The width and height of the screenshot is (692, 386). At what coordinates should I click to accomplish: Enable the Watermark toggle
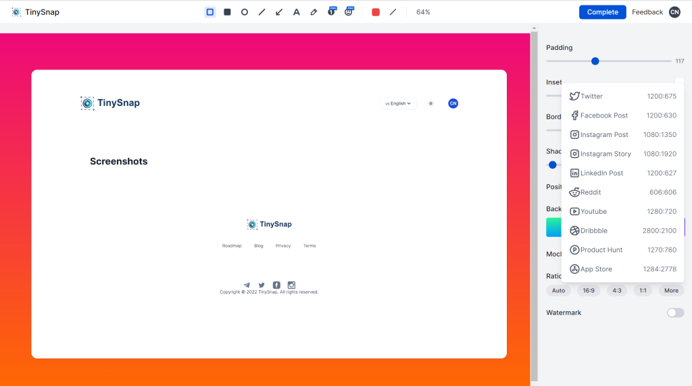675,312
